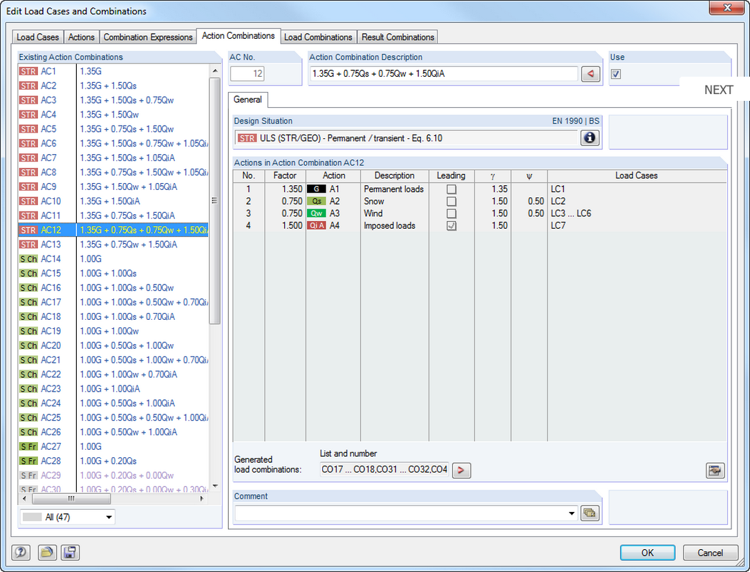
Task: Click LC7 cell in Imposed loads row
Action: coord(637,225)
